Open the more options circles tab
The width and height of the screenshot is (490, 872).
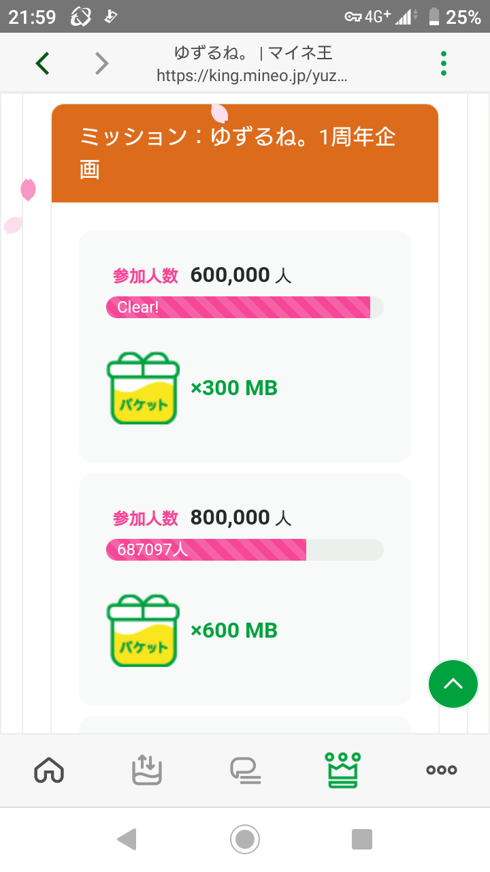pos(441,770)
